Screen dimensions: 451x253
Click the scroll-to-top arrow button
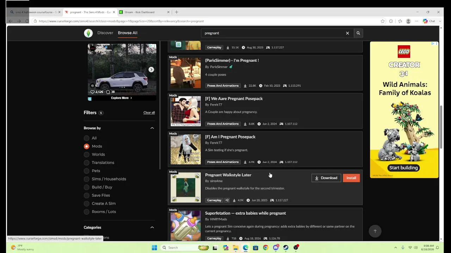point(375,231)
